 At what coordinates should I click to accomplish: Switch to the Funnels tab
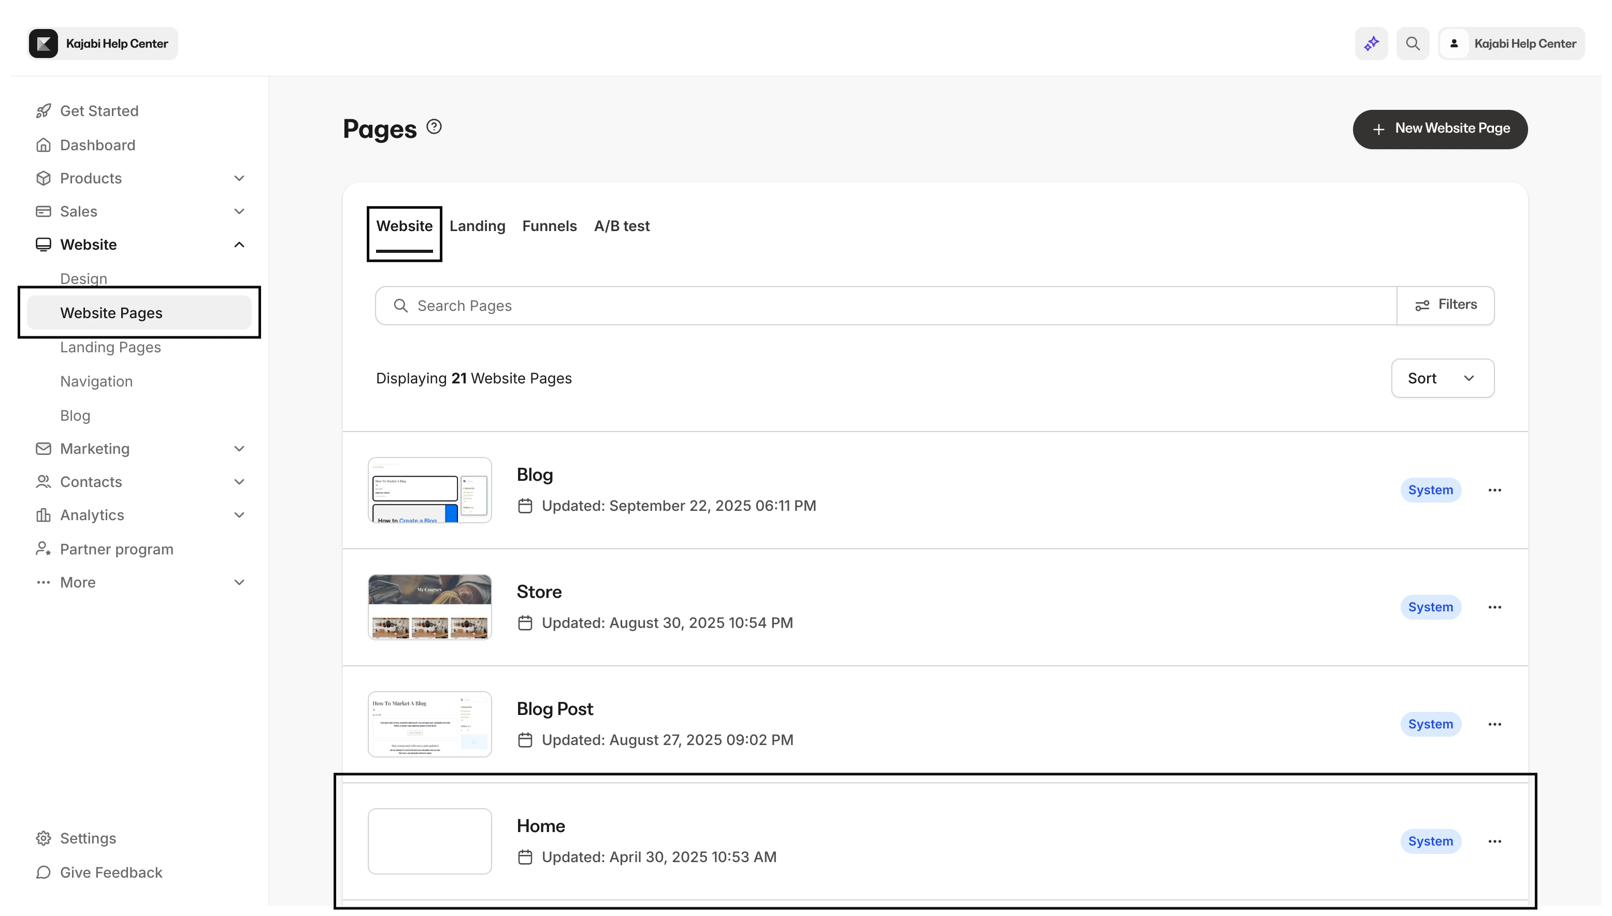[x=549, y=226]
